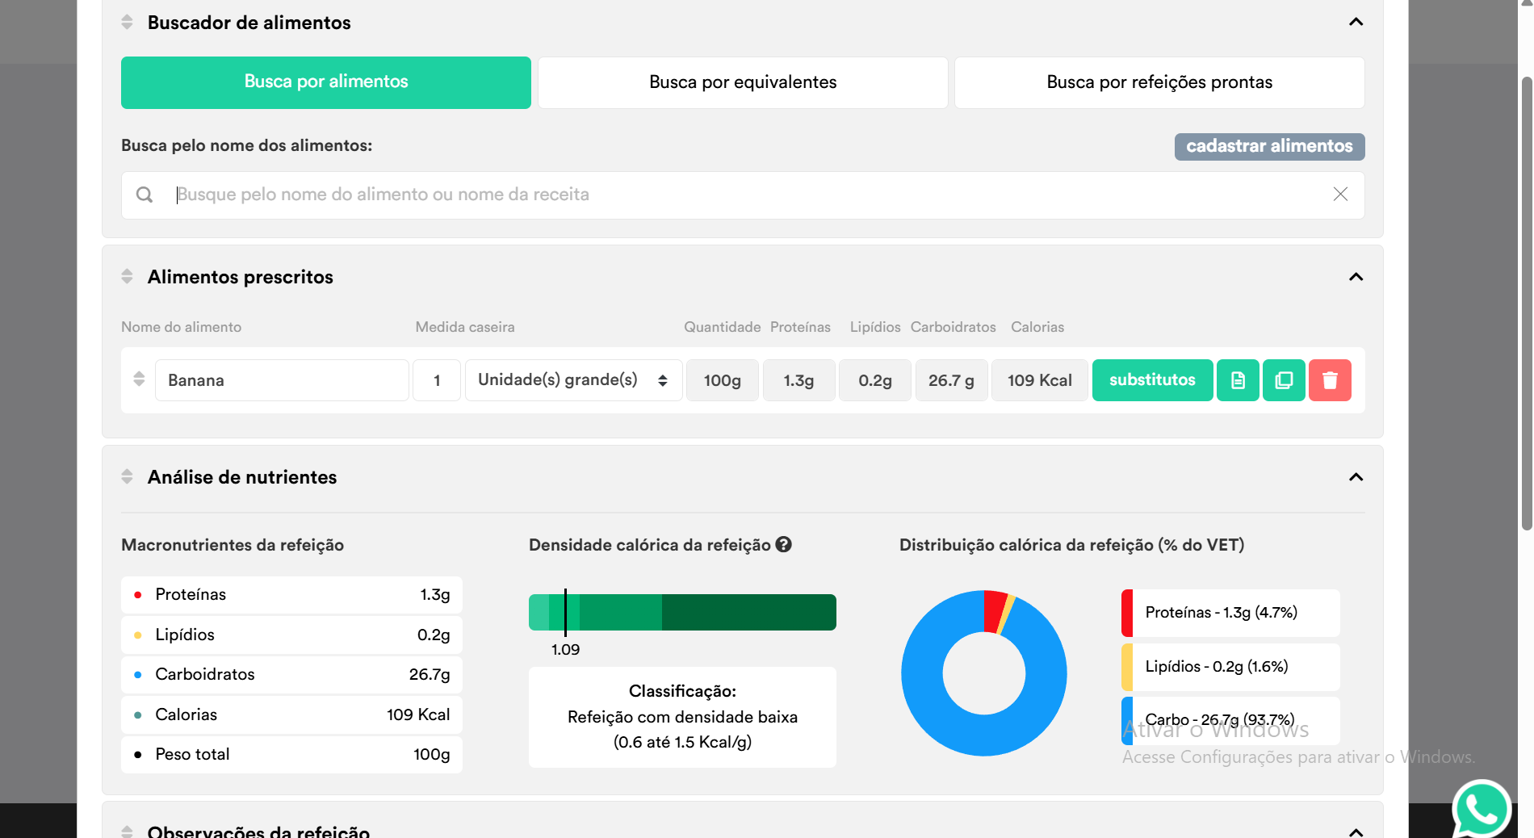Click the Banana food name field
Viewport: 1534px width, 838px height.
[282, 380]
